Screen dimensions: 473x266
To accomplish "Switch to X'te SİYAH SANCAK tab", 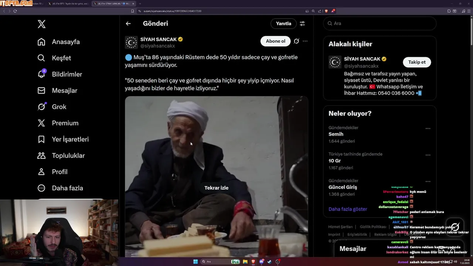I will coord(113,3).
